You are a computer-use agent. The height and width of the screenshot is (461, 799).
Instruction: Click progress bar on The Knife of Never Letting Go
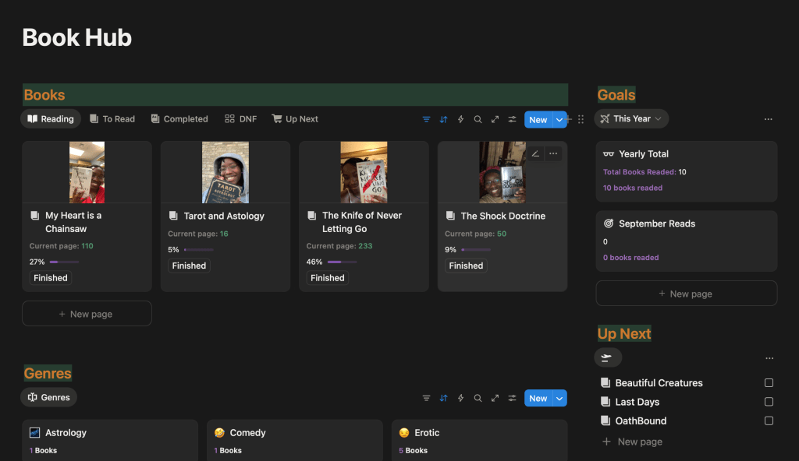342,262
